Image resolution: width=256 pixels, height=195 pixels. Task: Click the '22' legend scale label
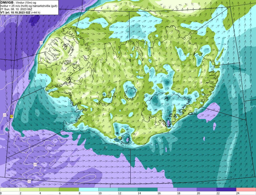[218, 193]
